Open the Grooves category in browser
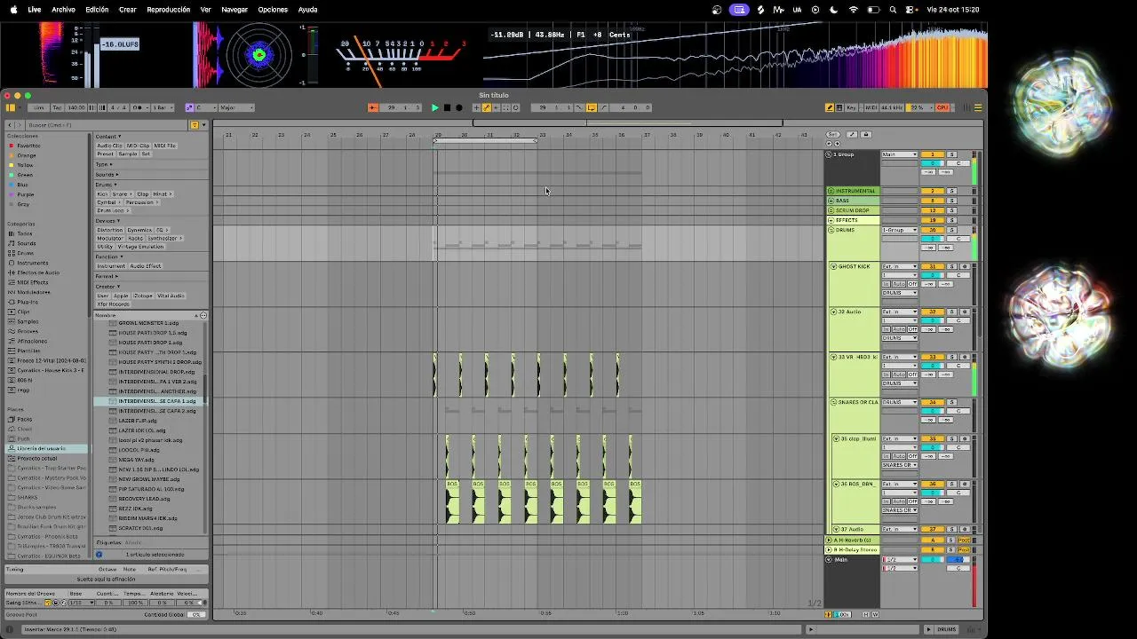This screenshot has width=1137, height=639. click(x=28, y=331)
